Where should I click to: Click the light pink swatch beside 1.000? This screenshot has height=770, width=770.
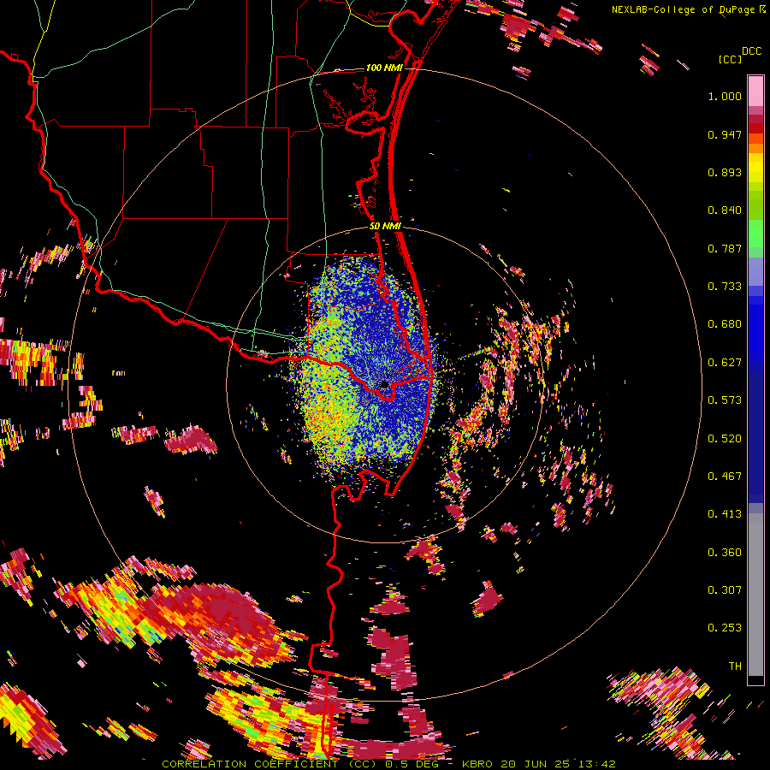click(755, 92)
